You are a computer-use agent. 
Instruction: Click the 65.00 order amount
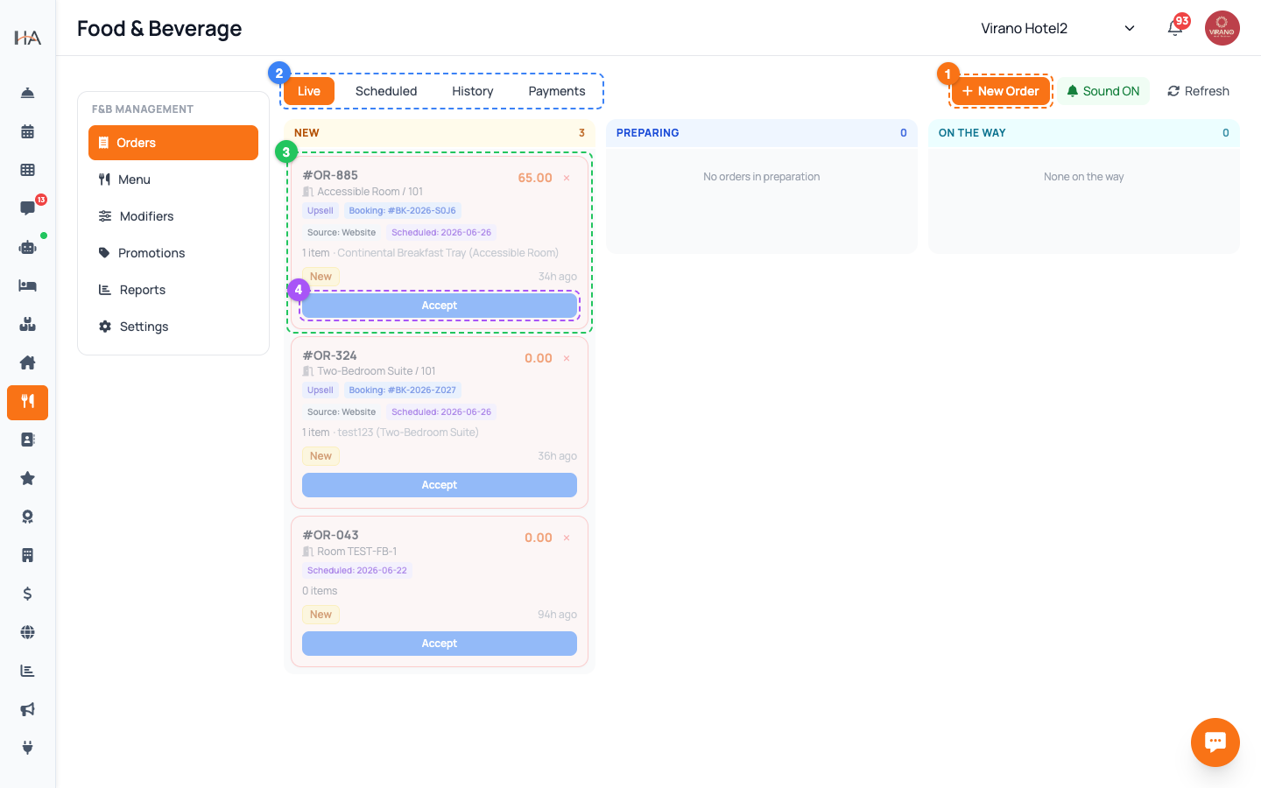(535, 178)
